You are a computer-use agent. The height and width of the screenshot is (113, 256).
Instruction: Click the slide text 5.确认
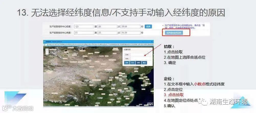click(170, 106)
